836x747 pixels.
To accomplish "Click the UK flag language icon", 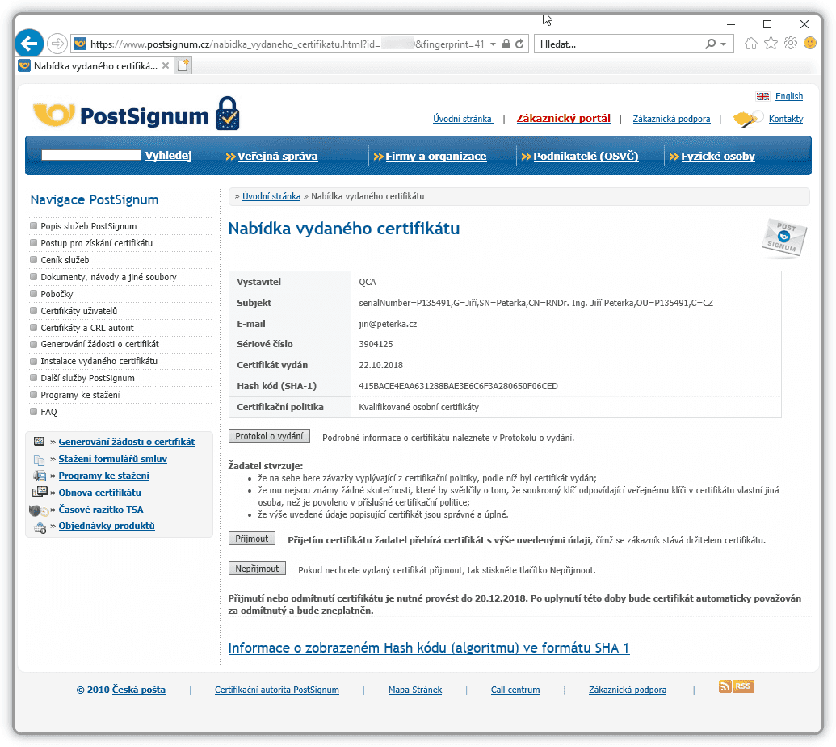I will coord(763,97).
